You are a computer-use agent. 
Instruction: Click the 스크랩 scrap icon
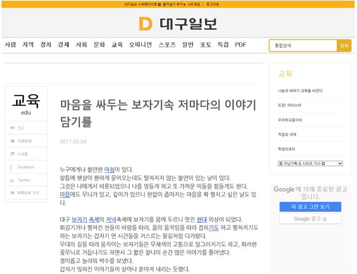click(12, 154)
